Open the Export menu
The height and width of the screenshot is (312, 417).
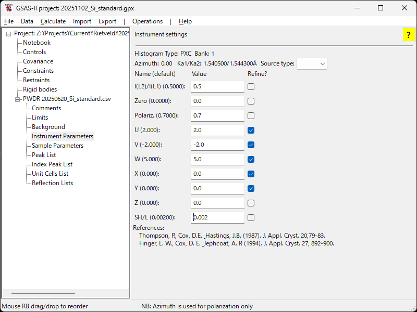tap(107, 21)
